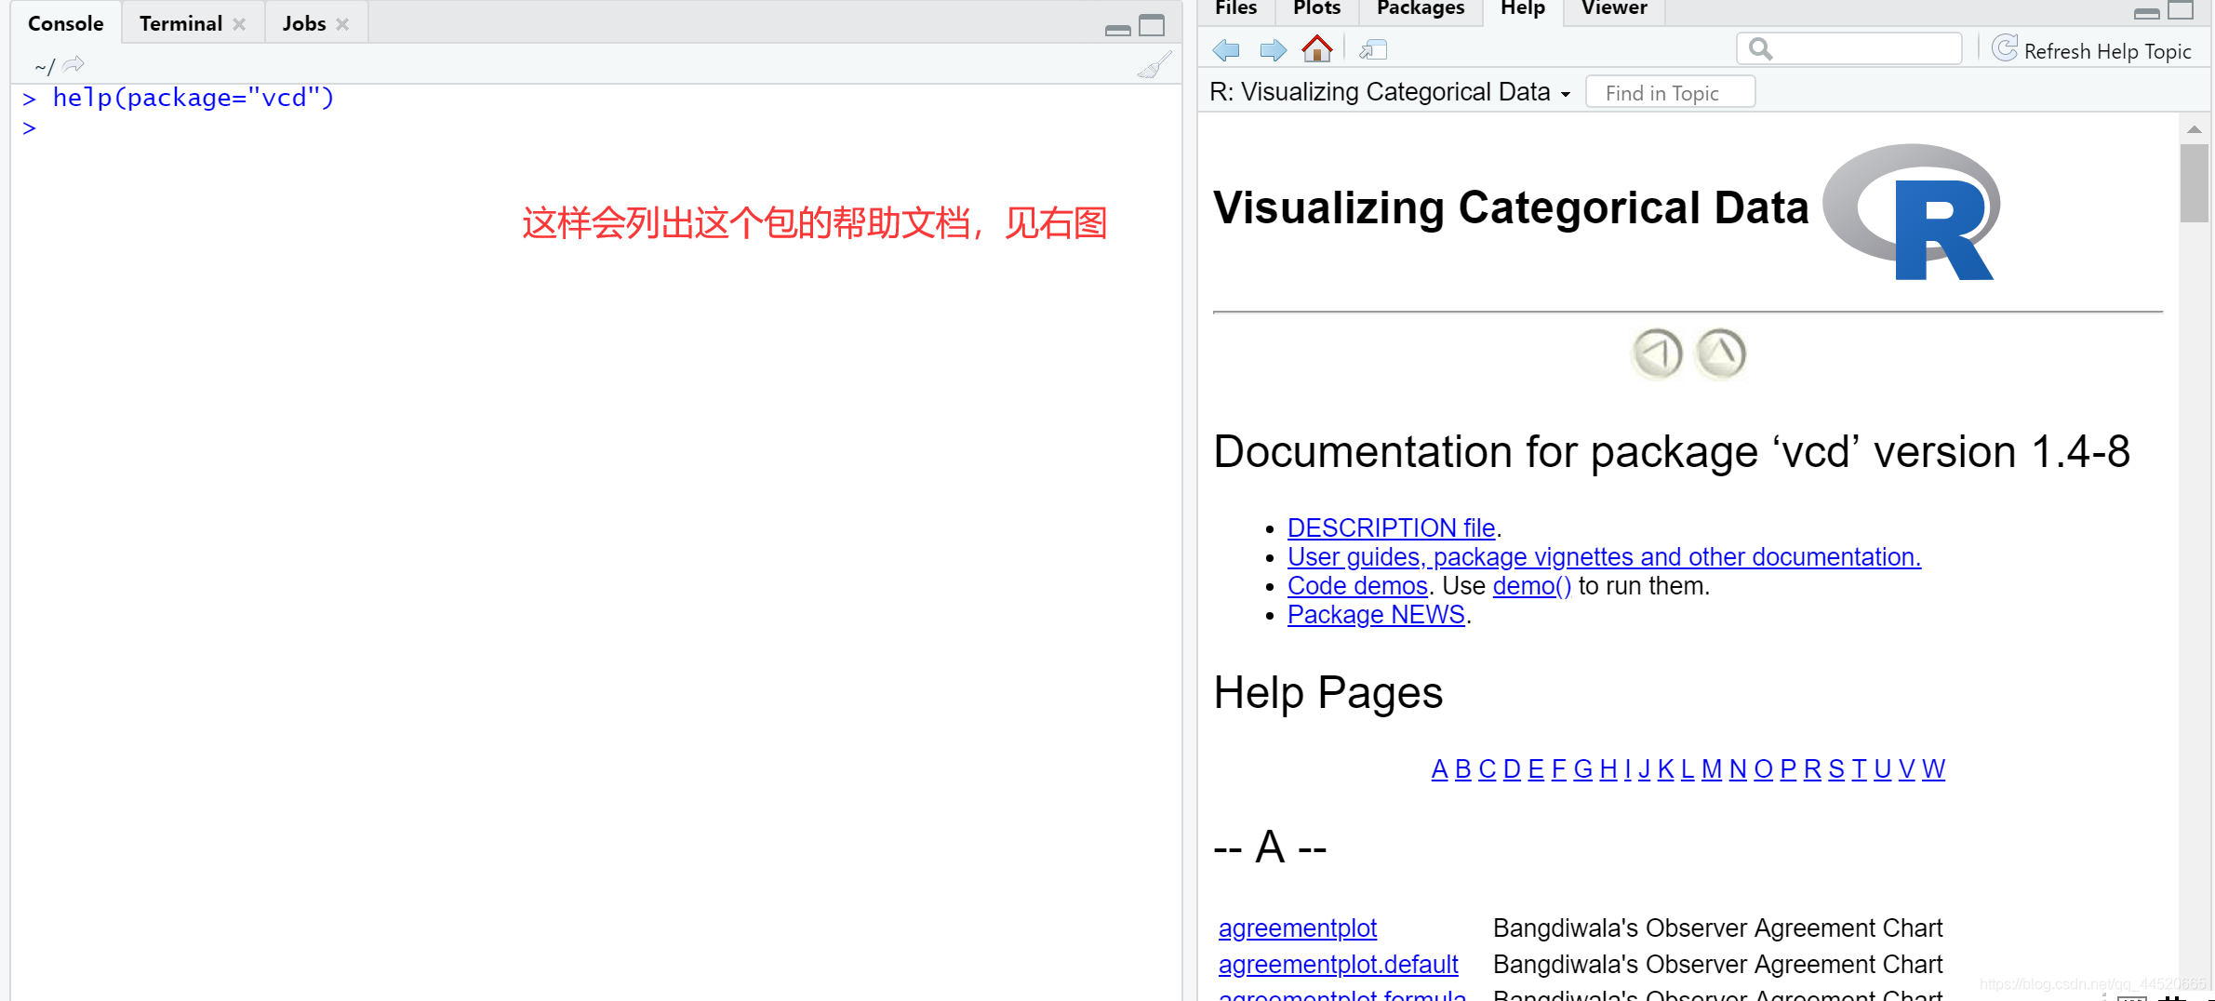Jump to letter O index
Viewport: 2215px width, 1001px height.
(1763, 769)
